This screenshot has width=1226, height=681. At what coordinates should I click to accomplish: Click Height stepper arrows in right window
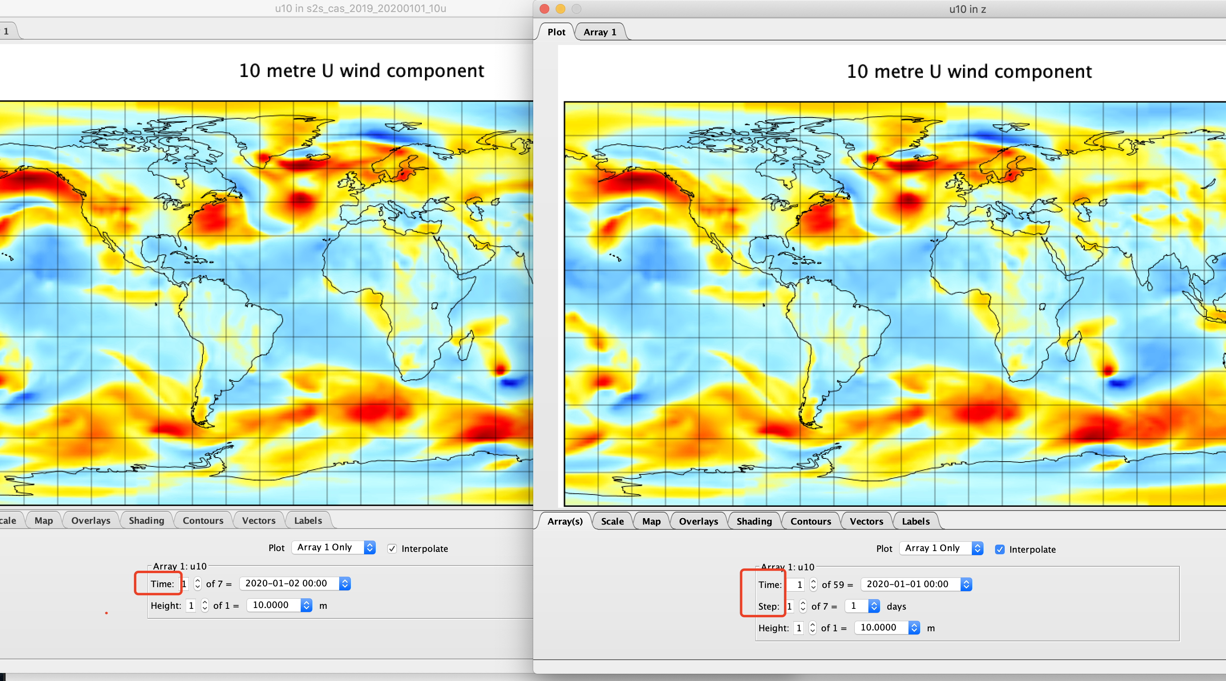[812, 628]
